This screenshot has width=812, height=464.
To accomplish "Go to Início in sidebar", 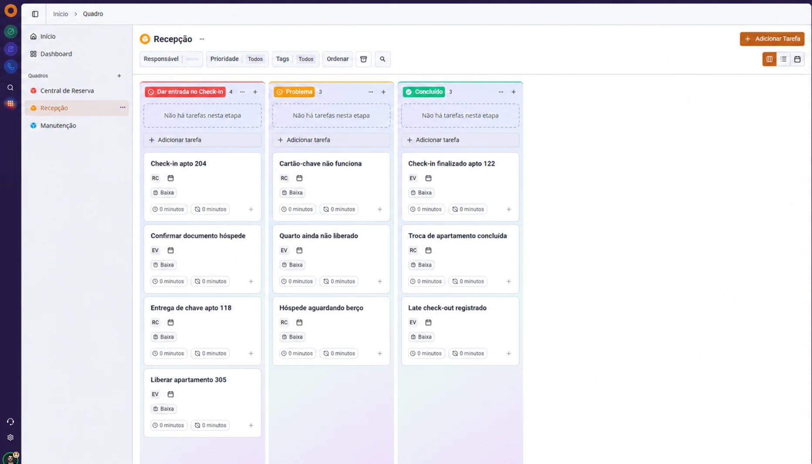I will coord(48,37).
